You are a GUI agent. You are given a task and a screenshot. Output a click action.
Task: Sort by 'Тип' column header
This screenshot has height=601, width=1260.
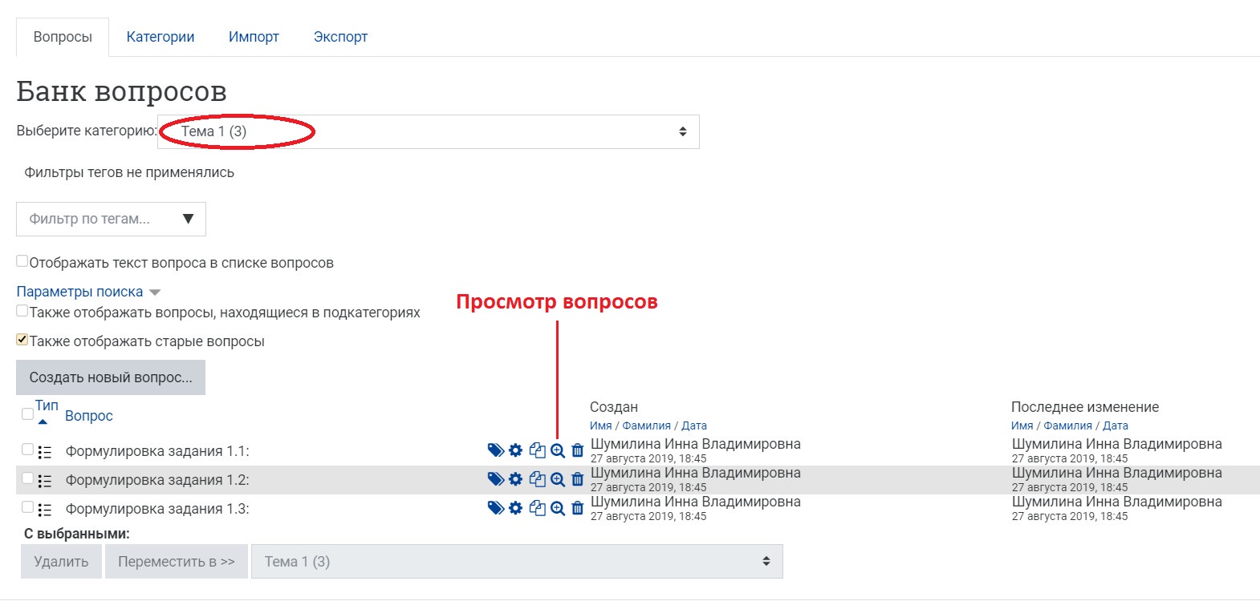click(47, 405)
